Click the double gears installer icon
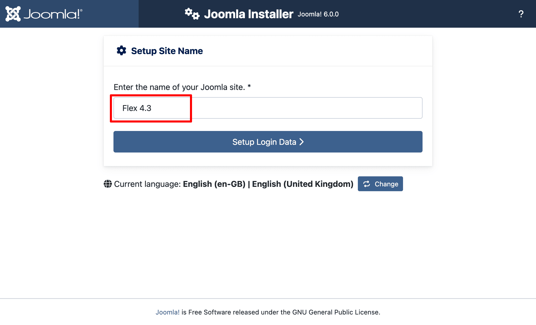Image resolution: width=536 pixels, height=325 pixels. 192,14
